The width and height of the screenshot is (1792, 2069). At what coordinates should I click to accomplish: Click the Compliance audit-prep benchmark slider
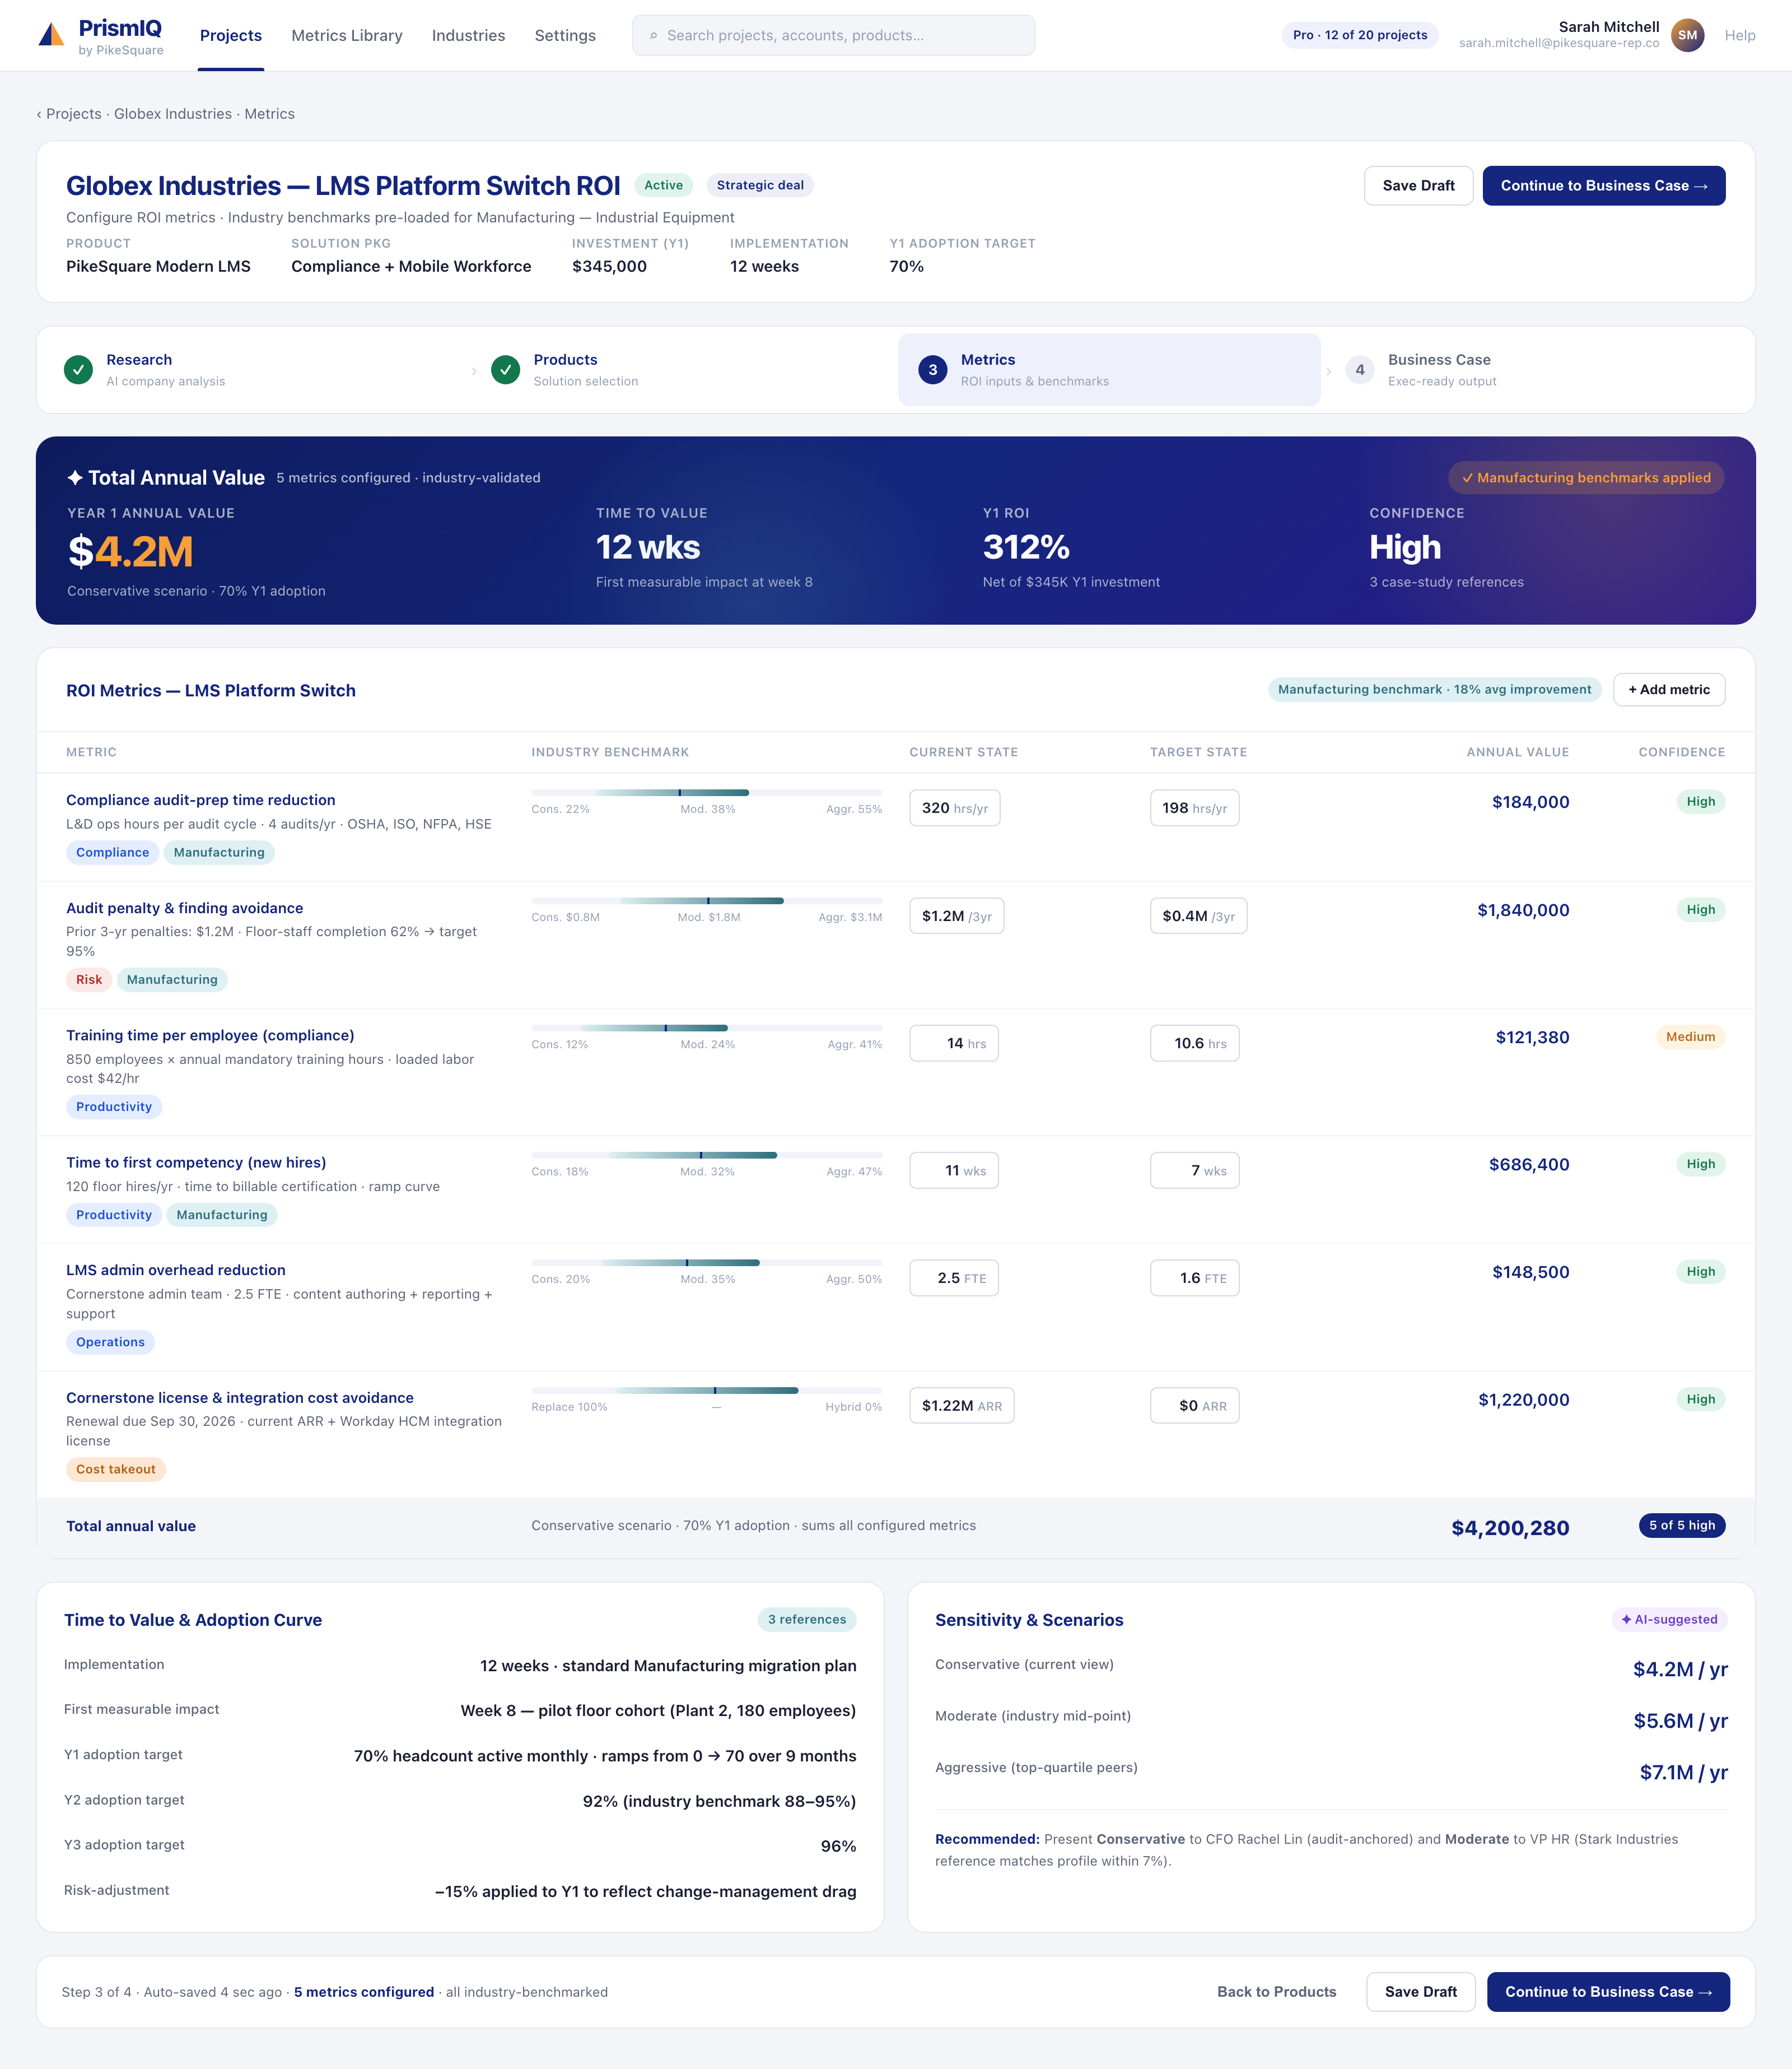(706, 792)
